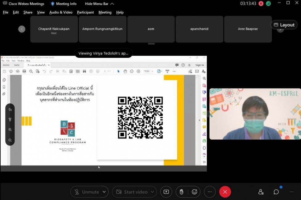The width and height of the screenshot is (301, 200).
Task: Open the Share menu
Action: [x=28, y=12]
